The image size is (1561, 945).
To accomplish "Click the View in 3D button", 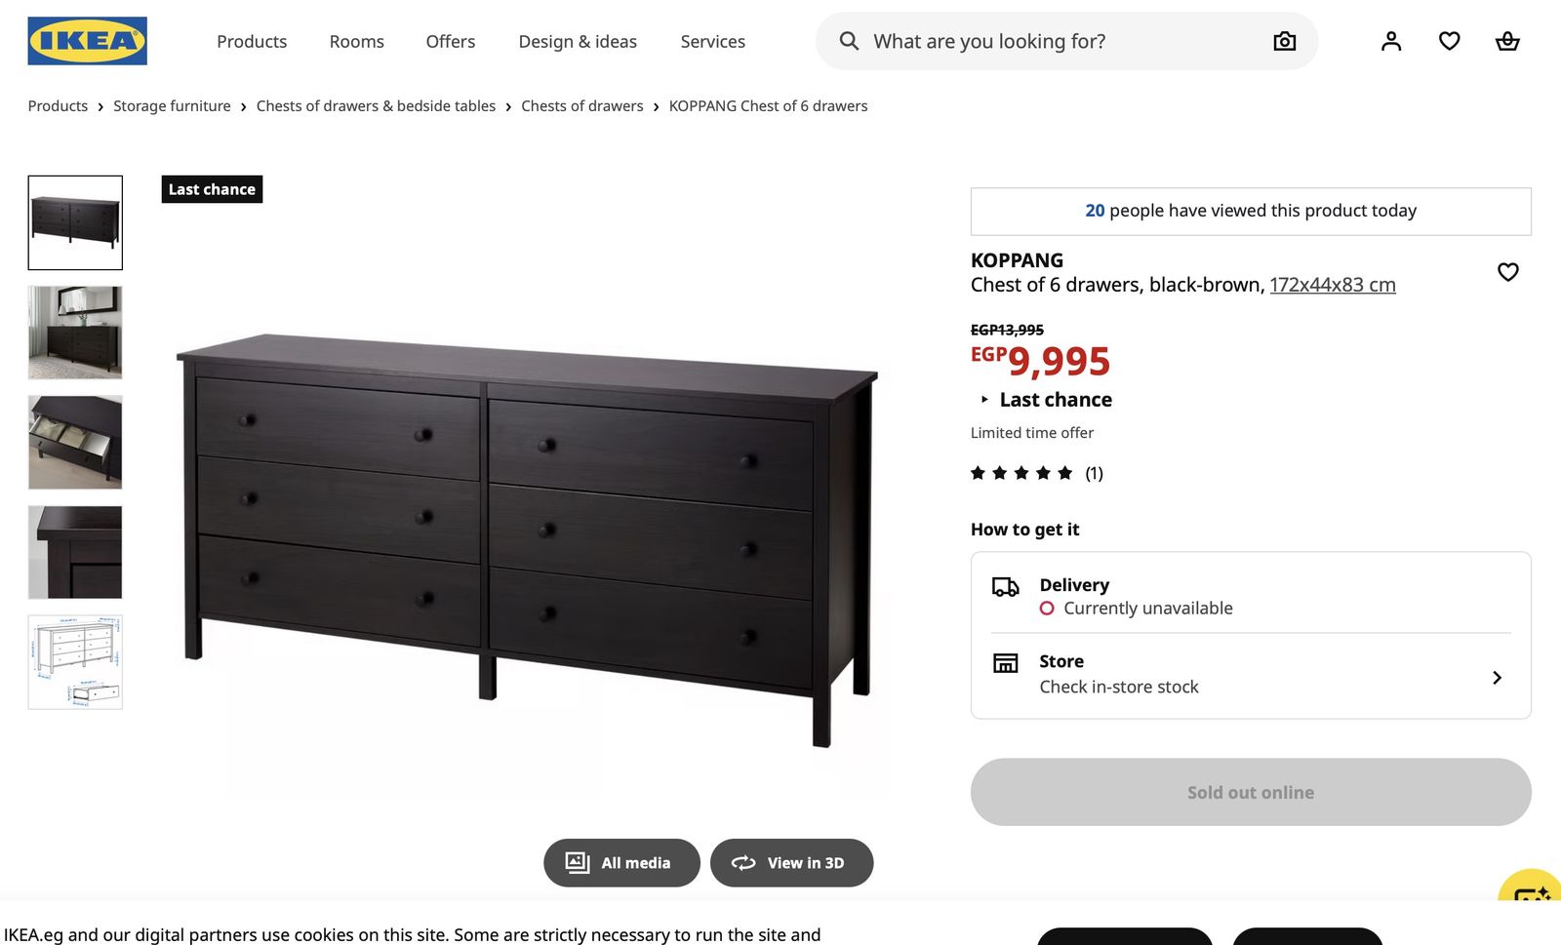I will point(791,863).
